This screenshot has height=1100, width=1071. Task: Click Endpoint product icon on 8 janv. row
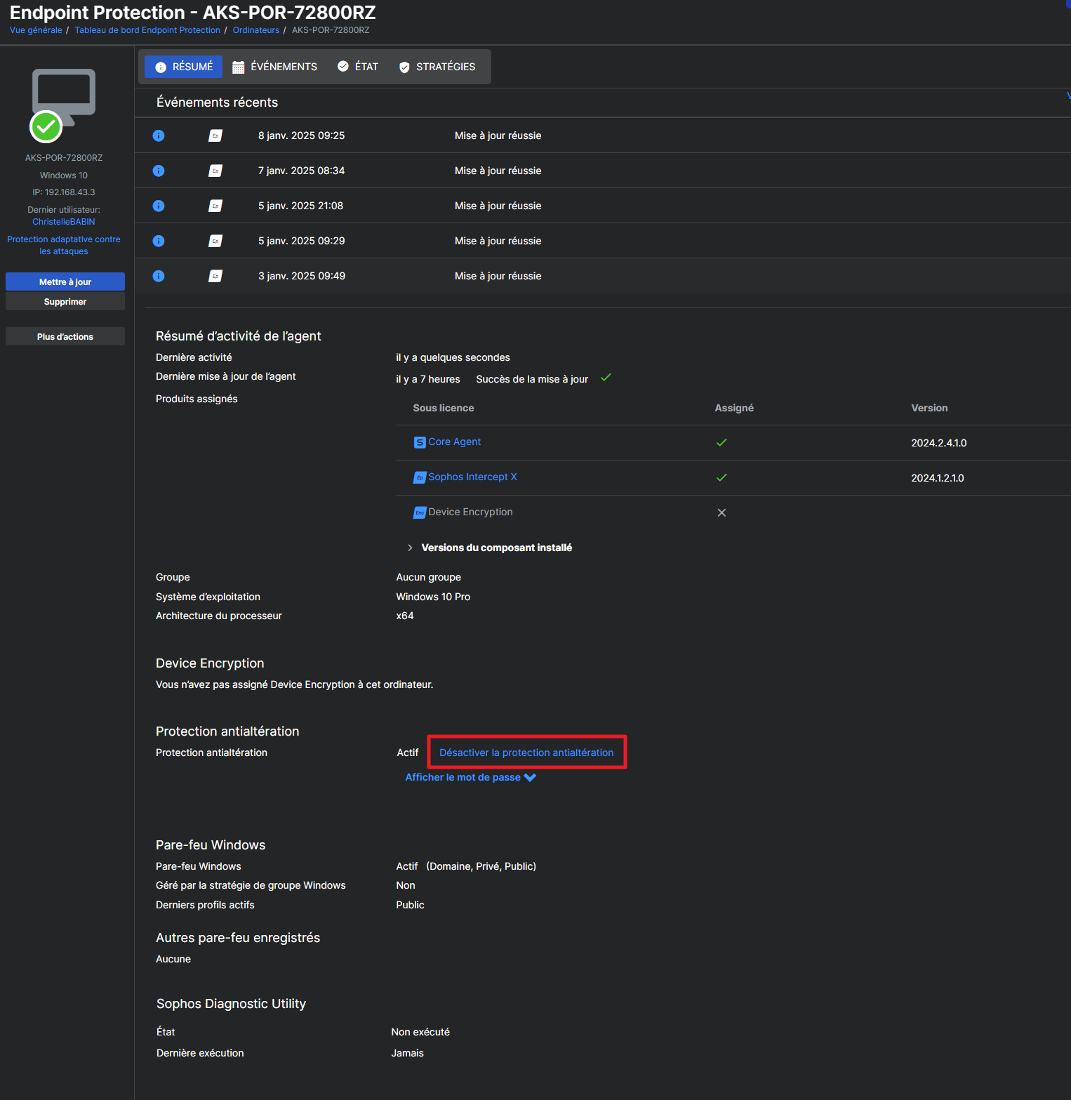coord(215,135)
